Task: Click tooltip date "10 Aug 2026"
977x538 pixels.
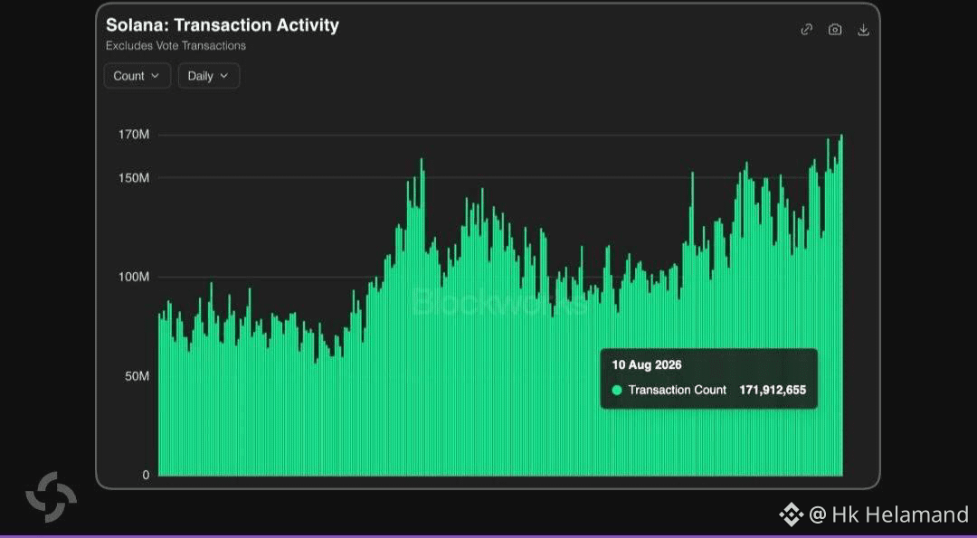Action: tap(646, 365)
